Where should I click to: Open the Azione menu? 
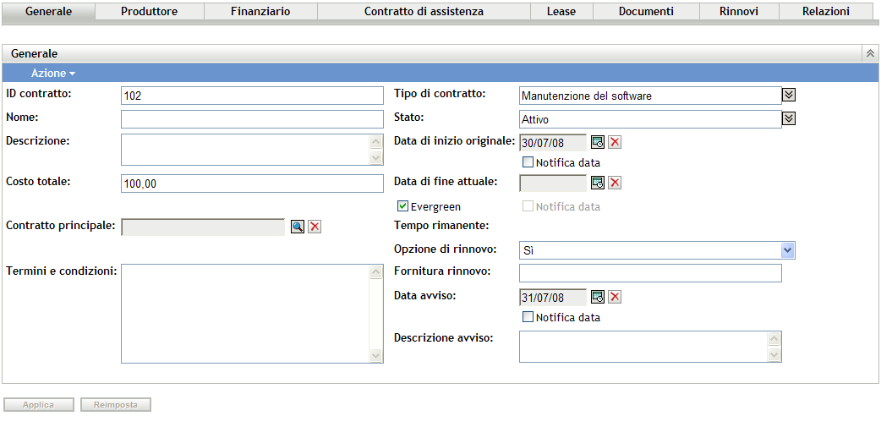click(52, 74)
